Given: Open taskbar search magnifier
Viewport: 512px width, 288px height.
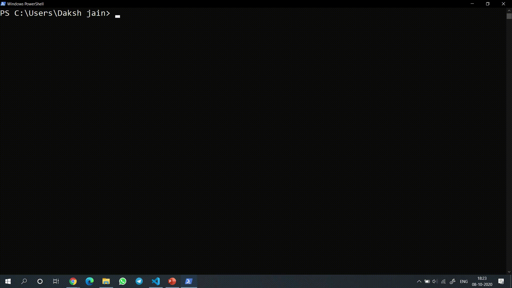Looking at the screenshot, I should pos(24,281).
